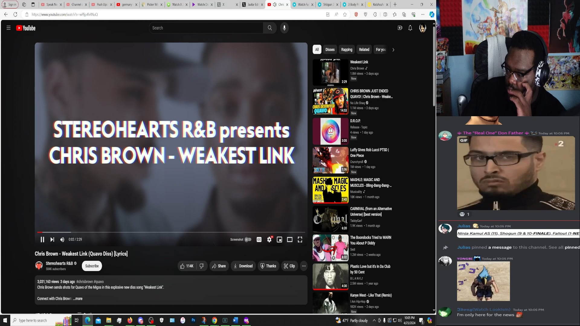Seek using the video progress bar
Viewport: 580px width, 326px height.
pos(171,232)
